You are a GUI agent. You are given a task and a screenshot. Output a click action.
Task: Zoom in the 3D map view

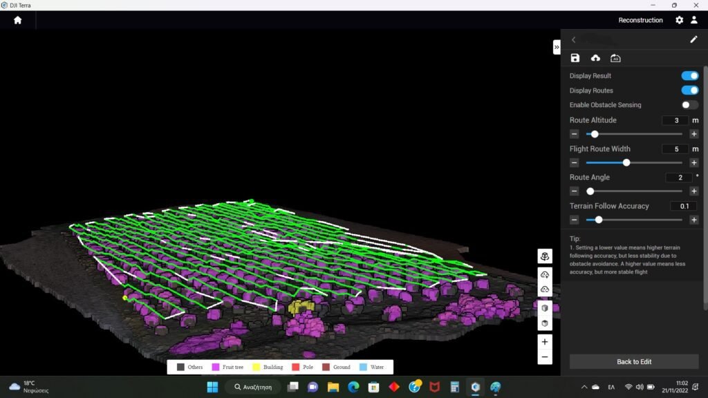tap(545, 342)
